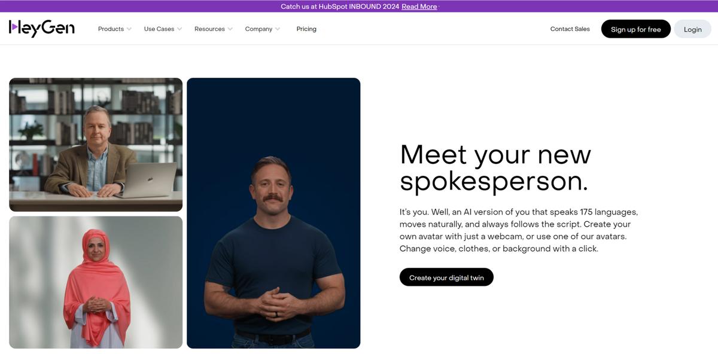Screen dimensions: 718x354
Task: Click the Contact Sales link
Action: 570,29
